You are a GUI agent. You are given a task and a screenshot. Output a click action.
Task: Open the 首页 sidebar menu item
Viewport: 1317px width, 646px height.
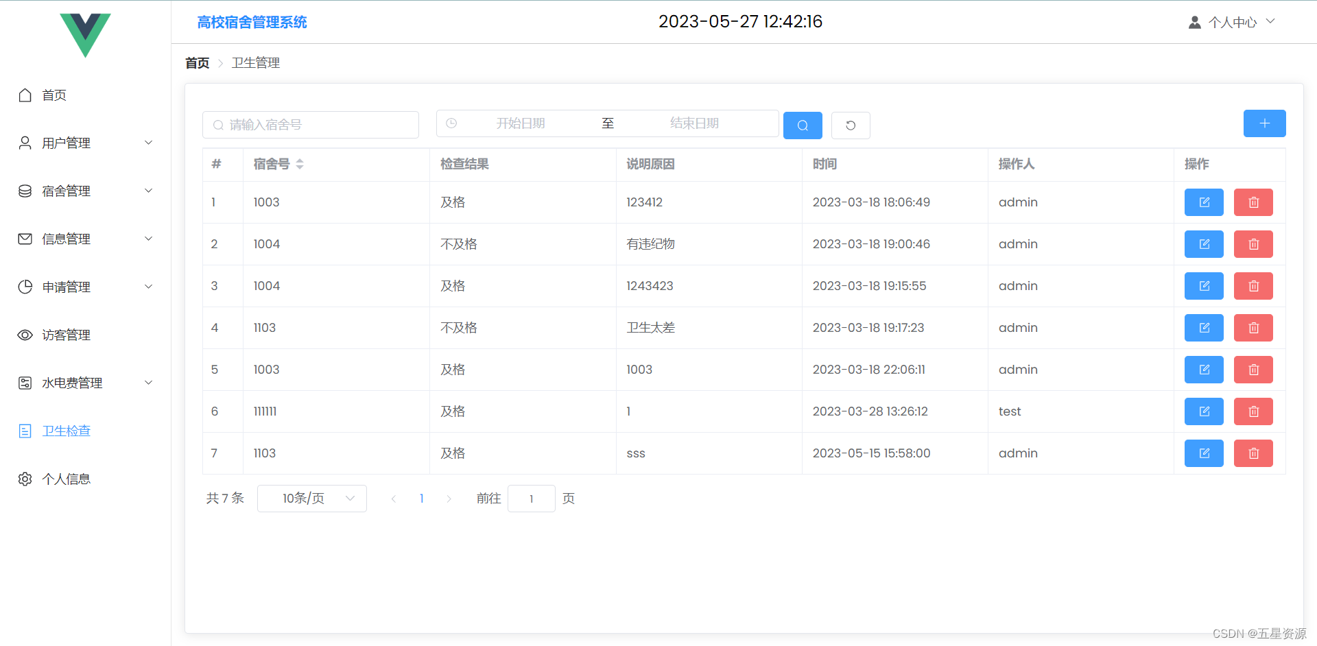point(85,95)
